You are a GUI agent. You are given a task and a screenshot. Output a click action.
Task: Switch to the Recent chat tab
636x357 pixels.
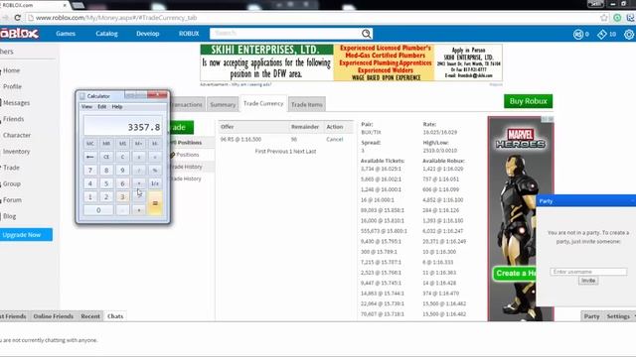click(x=90, y=316)
